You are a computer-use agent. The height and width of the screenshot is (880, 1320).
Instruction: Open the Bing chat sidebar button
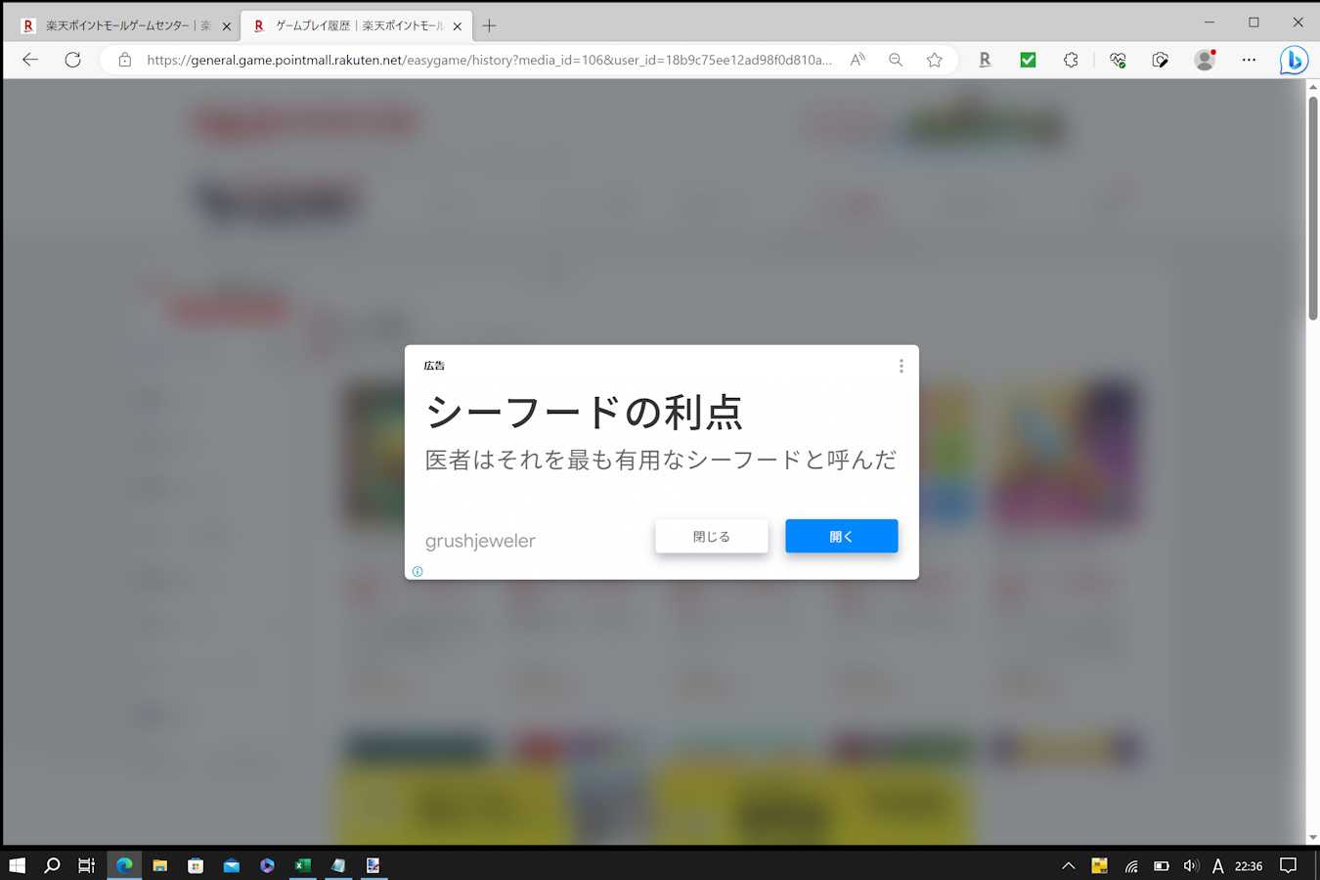(x=1294, y=61)
